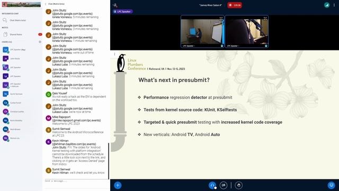Click the second close-up webcam thumbnail
Image resolution: width=339 pixels, height=191 pixels.
247,31
